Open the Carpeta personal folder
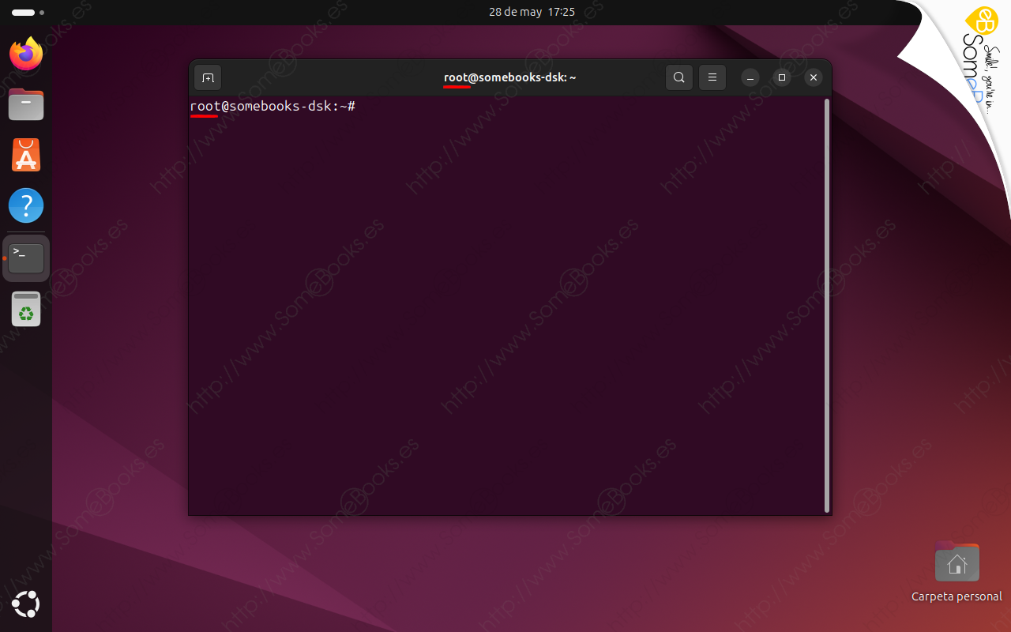The height and width of the screenshot is (632, 1011). (x=957, y=562)
